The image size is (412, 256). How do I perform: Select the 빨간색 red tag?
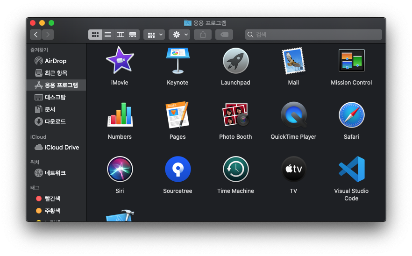(x=56, y=199)
